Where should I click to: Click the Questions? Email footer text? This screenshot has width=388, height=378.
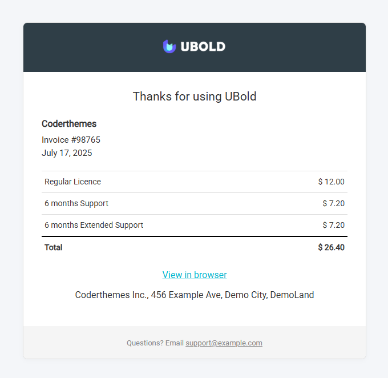coord(155,343)
